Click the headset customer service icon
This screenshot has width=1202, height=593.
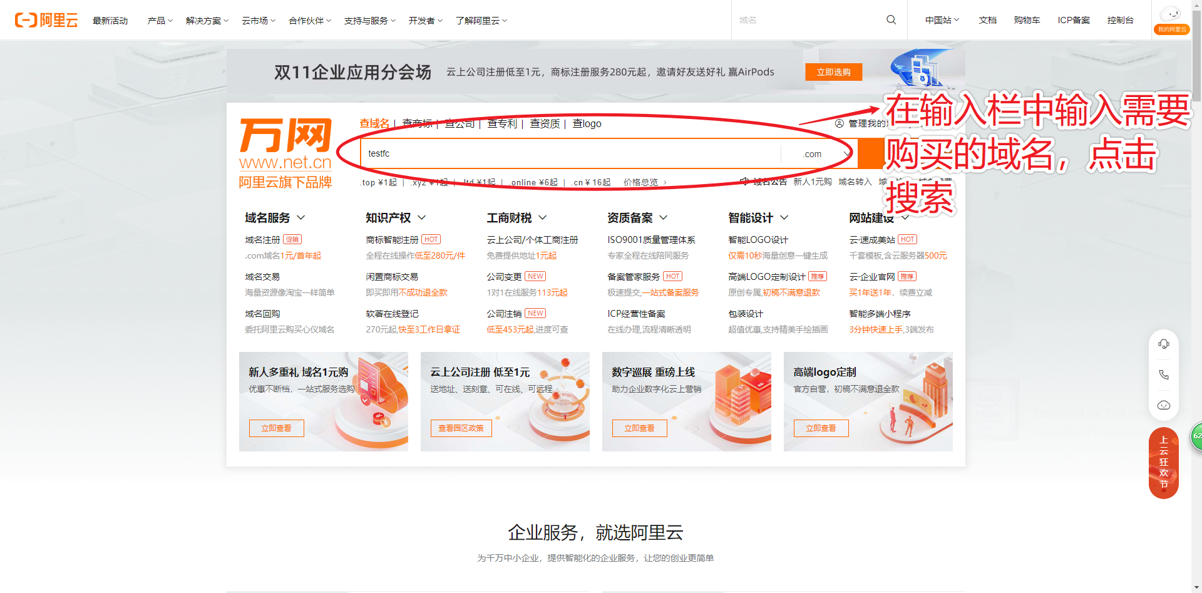[x=1164, y=344]
